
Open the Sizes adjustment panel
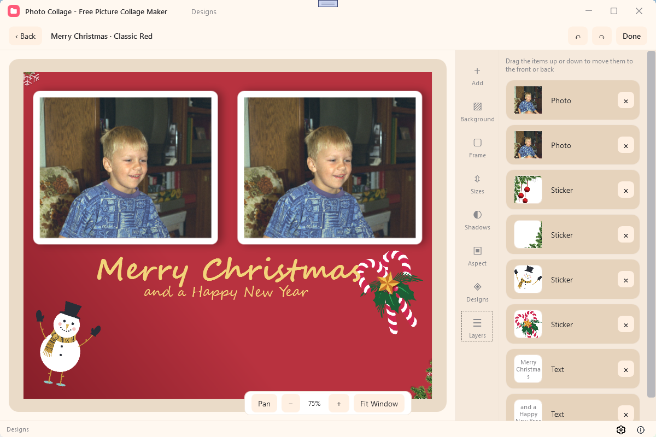coord(477,185)
